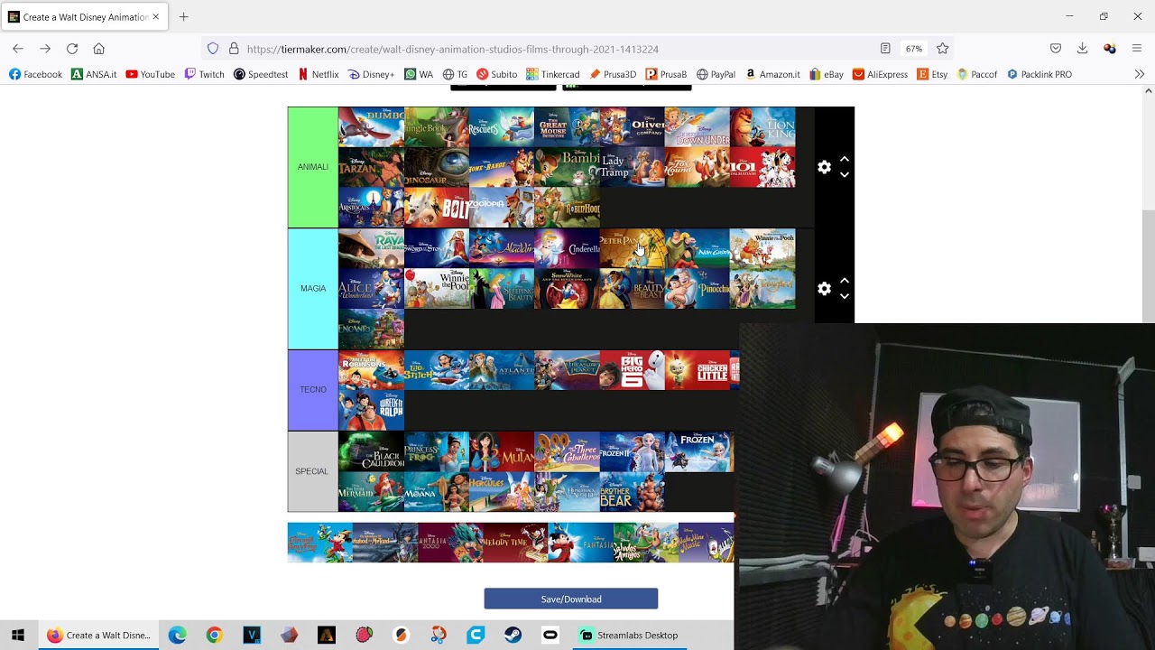The width and height of the screenshot is (1155, 650).
Task: Move ANIMALI tier up with arrow
Action: tap(845, 159)
